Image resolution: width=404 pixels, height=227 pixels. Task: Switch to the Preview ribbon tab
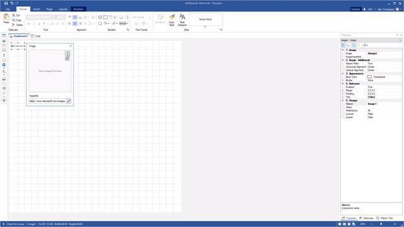click(78, 9)
